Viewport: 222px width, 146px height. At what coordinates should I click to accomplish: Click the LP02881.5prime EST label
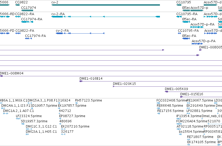coord(199,111)
